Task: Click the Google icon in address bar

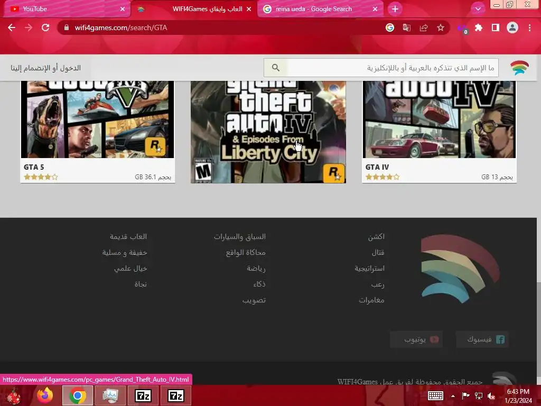Action: (x=390, y=27)
